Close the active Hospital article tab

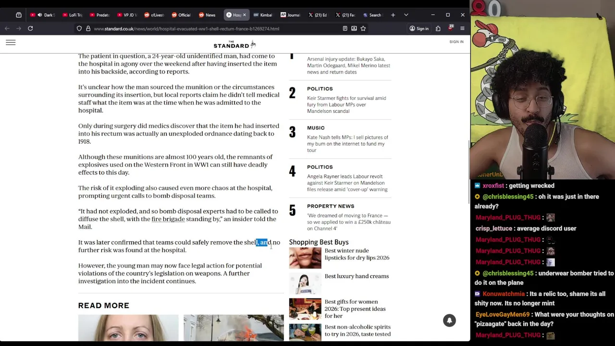tap(244, 15)
